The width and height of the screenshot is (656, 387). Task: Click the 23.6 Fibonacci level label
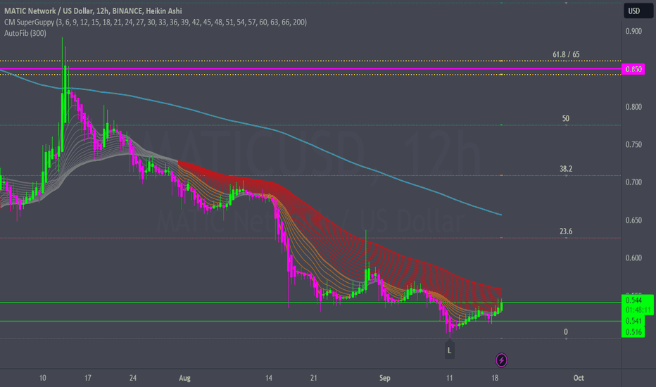[x=566, y=231]
